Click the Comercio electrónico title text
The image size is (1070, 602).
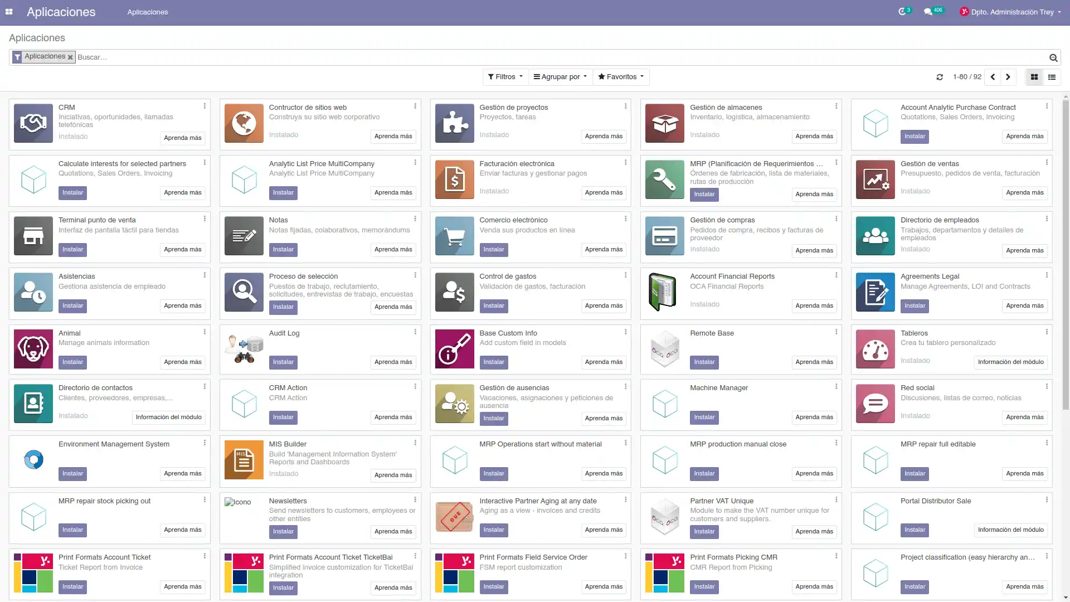pyautogui.click(x=513, y=220)
